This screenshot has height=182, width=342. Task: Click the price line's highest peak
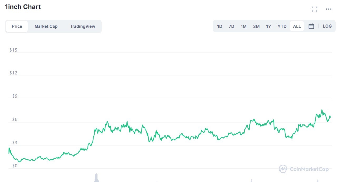(x=322, y=110)
